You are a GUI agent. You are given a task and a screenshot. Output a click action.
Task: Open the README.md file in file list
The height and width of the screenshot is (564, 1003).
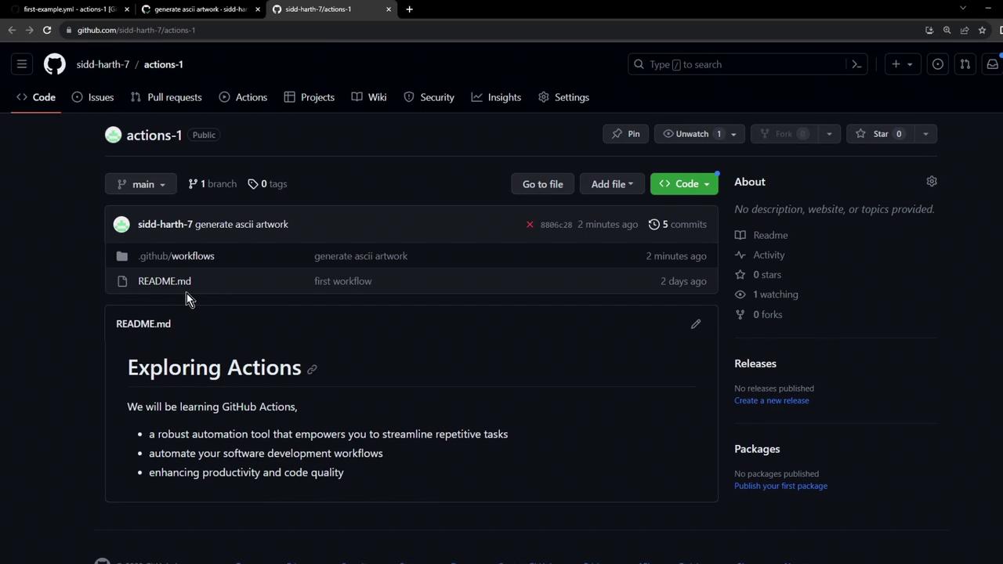tap(165, 281)
